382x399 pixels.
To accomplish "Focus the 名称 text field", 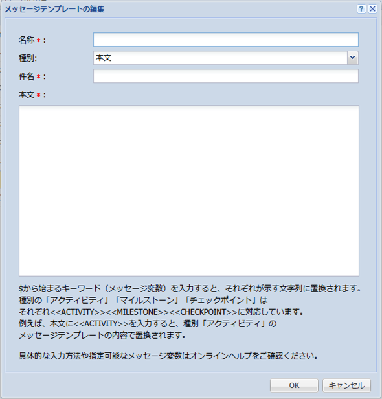I will click(226, 40).
